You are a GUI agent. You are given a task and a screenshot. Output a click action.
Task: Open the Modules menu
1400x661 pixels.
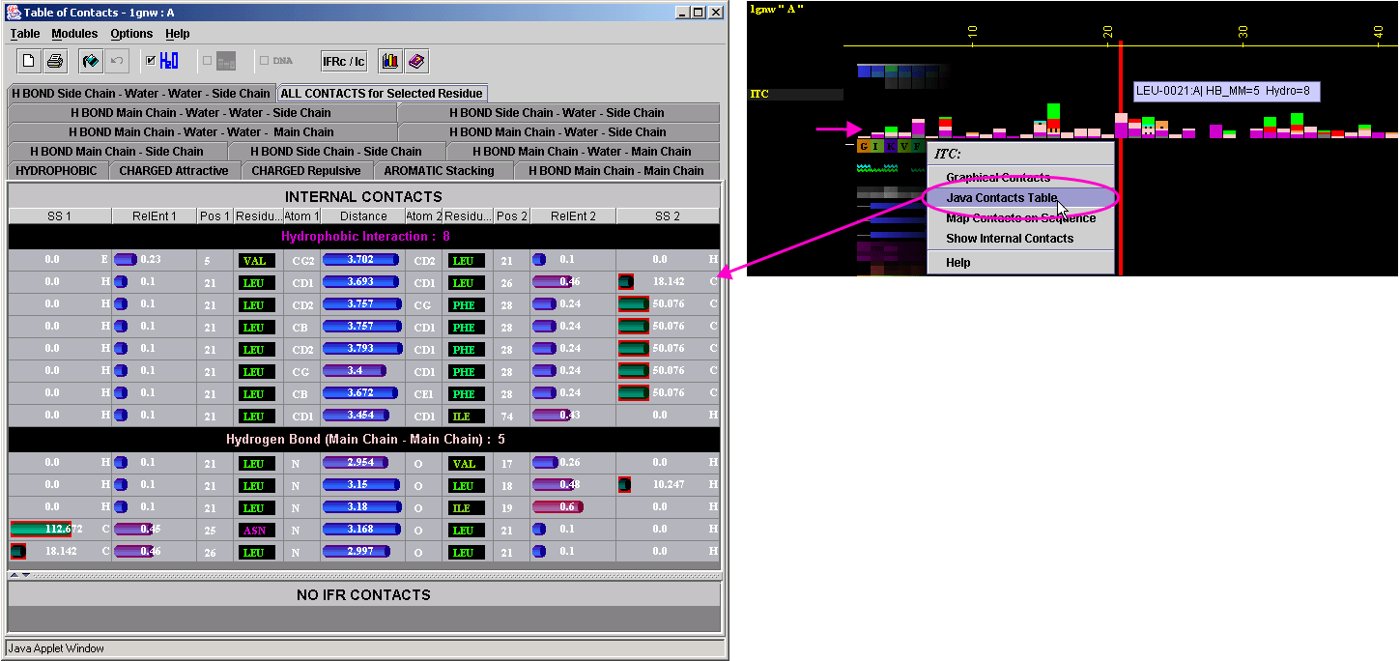pos(74,34)
